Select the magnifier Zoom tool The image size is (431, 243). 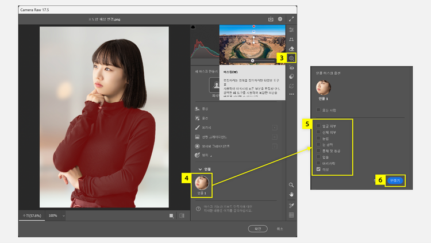291,185
